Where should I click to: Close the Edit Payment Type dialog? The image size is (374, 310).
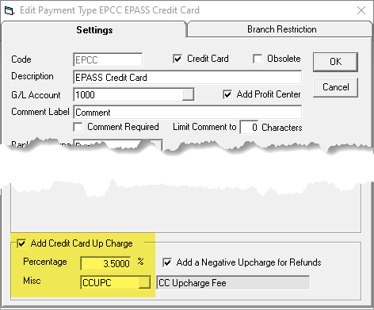(x=361, y=10)
